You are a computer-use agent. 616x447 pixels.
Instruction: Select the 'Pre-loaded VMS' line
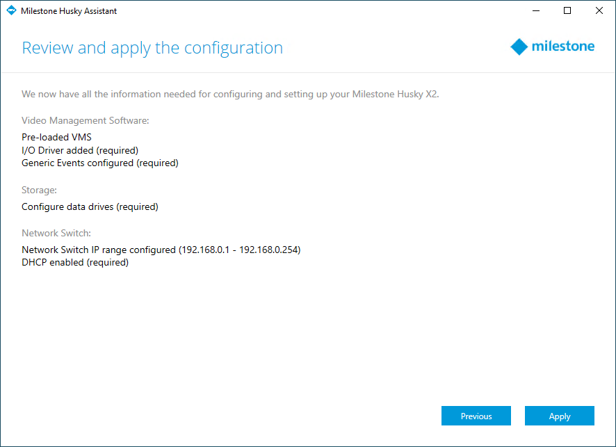pyautogui.click(x=56, y=137)
